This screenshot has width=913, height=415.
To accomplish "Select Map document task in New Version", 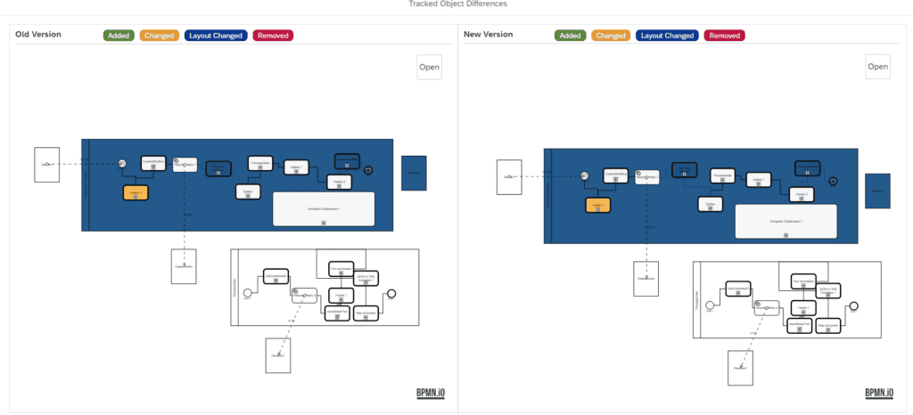I will pyautogui.click(x=828, y=325).
